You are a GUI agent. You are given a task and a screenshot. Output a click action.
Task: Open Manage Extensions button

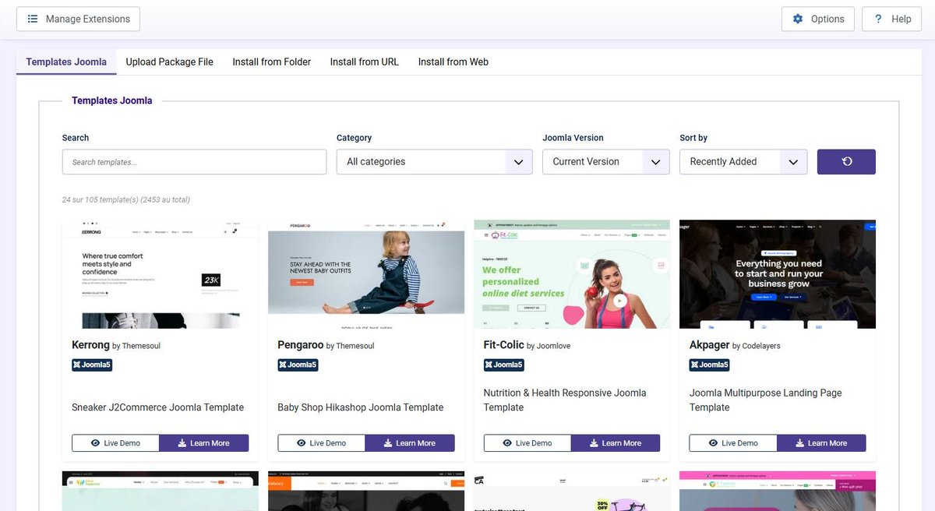point(78,19)
